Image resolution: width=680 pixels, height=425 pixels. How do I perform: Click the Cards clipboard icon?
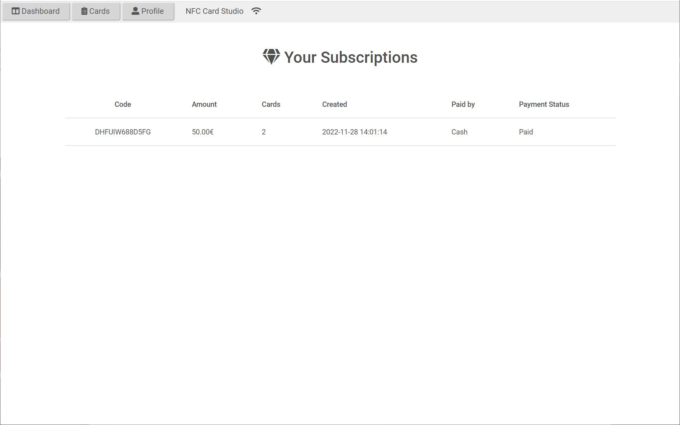[84, 11]
